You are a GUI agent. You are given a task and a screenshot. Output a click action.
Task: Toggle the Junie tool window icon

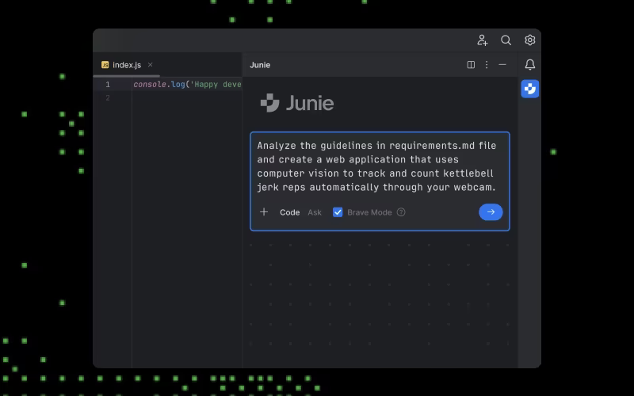coord(529,89)
